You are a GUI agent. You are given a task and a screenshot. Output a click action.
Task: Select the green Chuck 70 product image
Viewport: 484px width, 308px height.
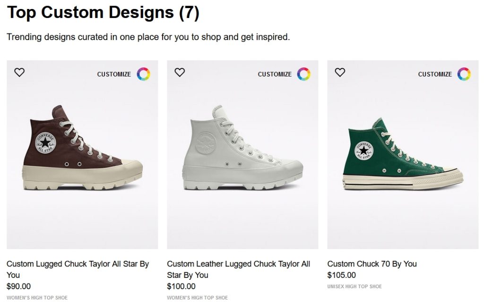[x=401, y=156]
